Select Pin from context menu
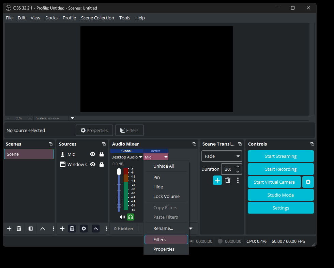 pyautogui.click(x=166, y=177)
